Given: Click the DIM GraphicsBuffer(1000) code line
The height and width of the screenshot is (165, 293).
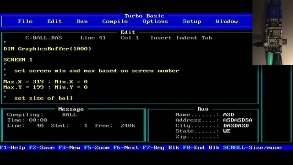Looking at the screenshot, I should 47,49.
